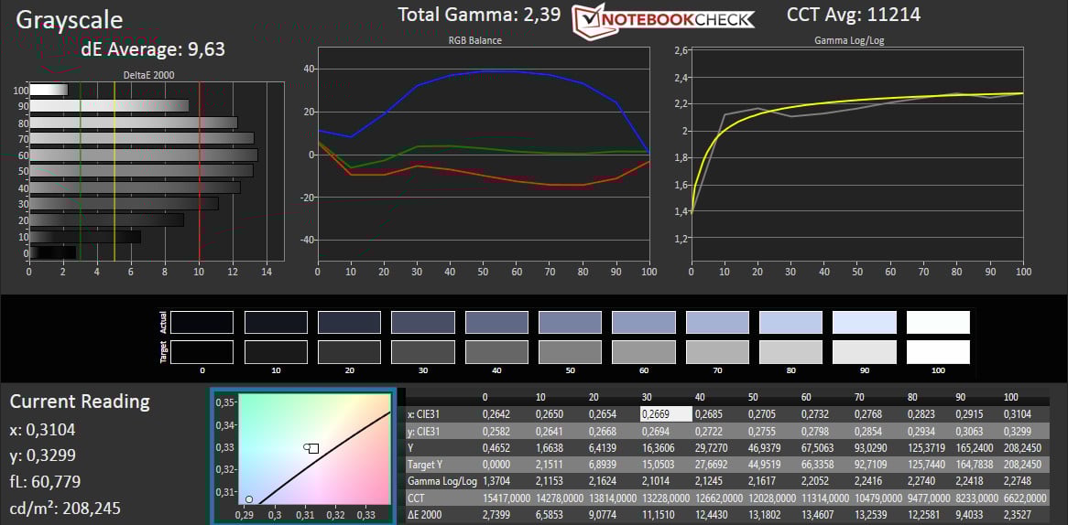1068x525 pixels.
Task: Click the y: 0,3299 current reading
Action: (41, 455)
